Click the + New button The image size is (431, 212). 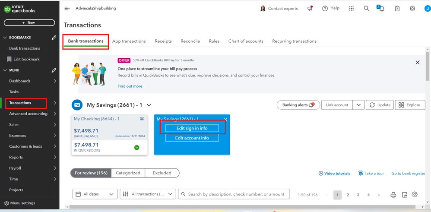click(29, 23)
